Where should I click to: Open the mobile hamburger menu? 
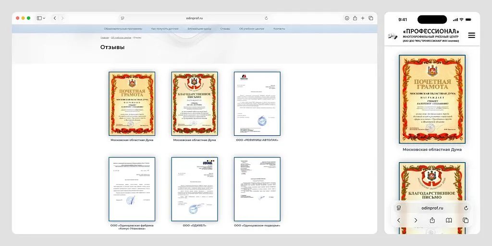[x=471, y=35]
